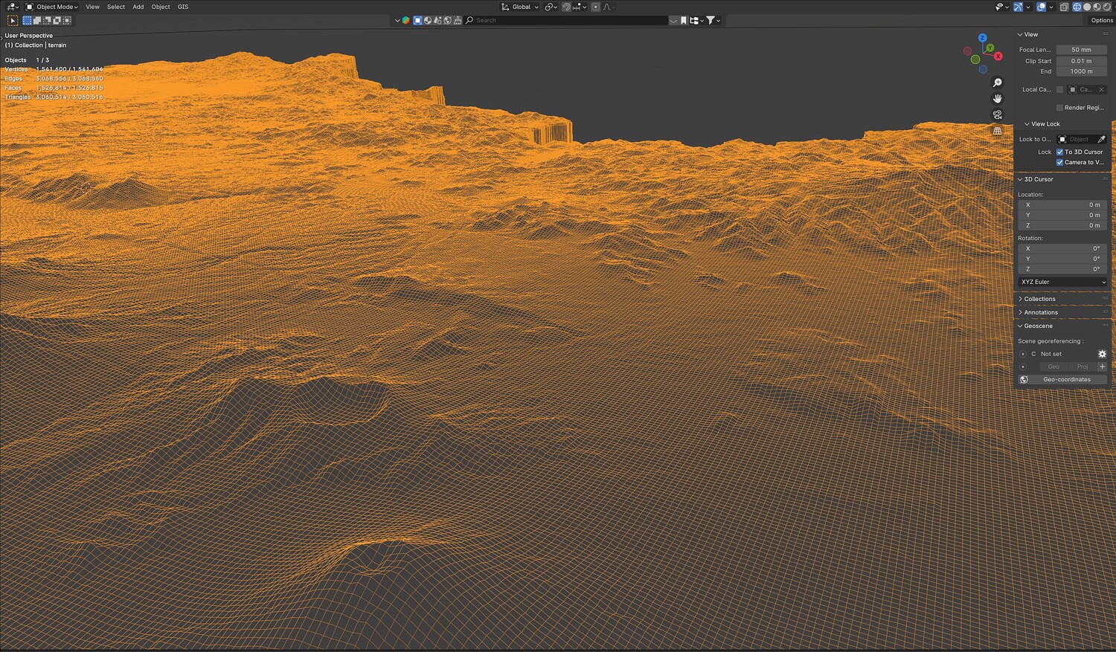Open the Object menu
The image size is (1116, 652).
[161, 7]
